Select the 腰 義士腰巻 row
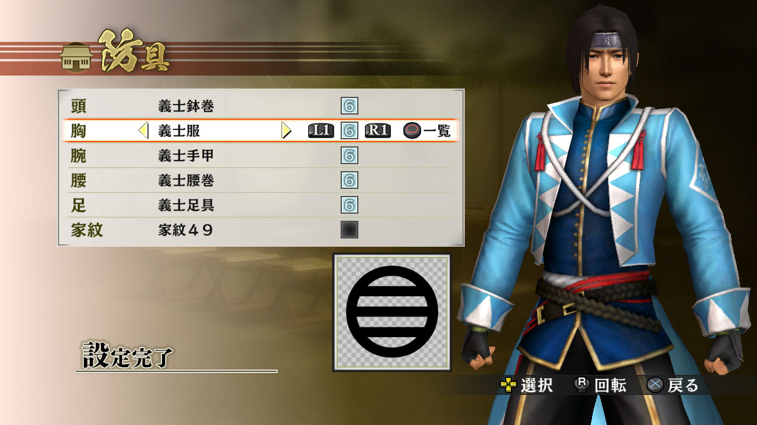 click(x=261, y=181)
